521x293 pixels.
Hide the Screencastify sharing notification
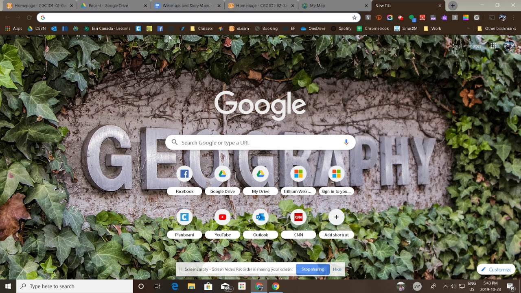[337, 269]
